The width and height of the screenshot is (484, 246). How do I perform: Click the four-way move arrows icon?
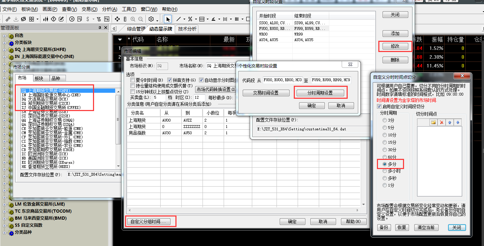point(117,19)
